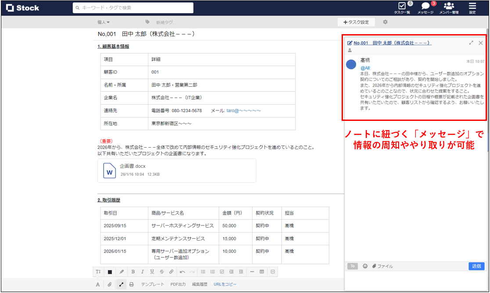Open the text size dropdown in the toolbar
The image size is (490, 293).
click(98, 272)
